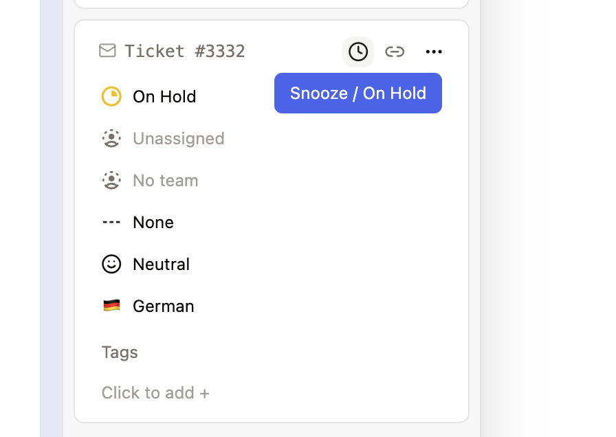Viewport: 616px width, 437px height.
Task: Click the German flag icon
Action: [111, 306]
